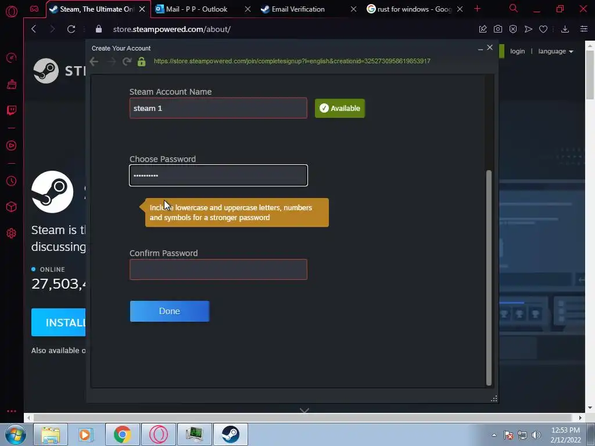Screen dimensions: 595x446
Task: Click the share page icon in toolbar
Action: click(483, 29)
